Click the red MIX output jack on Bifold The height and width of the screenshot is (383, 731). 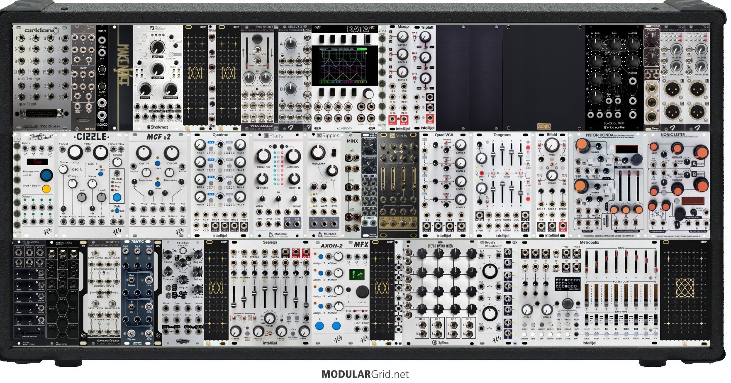(563, 226)
